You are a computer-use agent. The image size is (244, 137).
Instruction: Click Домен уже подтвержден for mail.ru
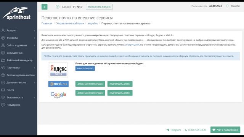tap(90, 84)
